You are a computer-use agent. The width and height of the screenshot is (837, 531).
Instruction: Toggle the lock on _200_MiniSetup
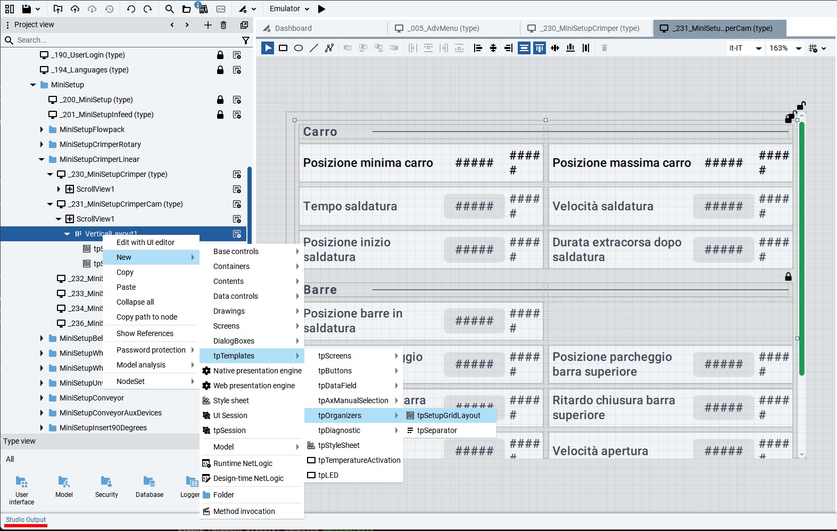pos(220,100)
